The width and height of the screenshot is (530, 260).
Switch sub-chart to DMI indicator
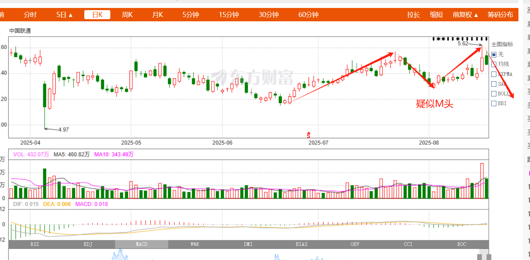(248, 244)
